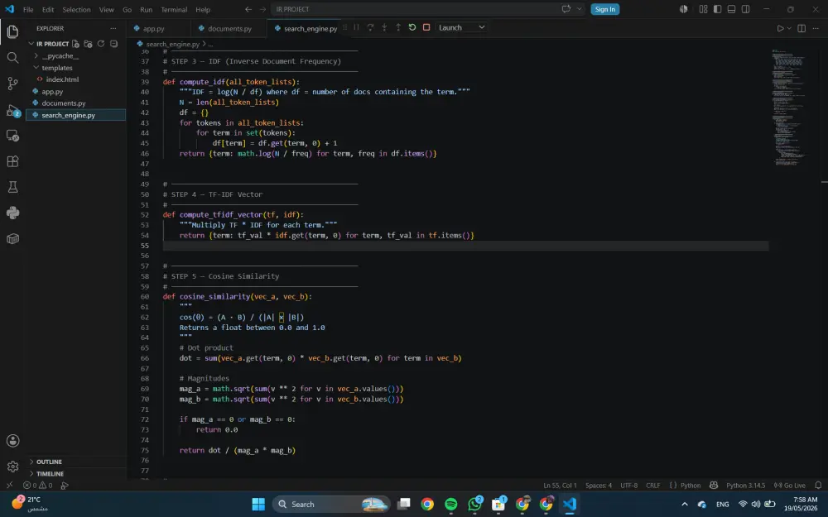Click Step Over in debug toolbar
The width and height of the screenshot is (828, 517).
370,27
